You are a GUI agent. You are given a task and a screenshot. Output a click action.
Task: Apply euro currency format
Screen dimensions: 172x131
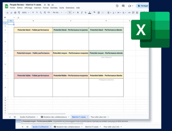tap(33, 12)
